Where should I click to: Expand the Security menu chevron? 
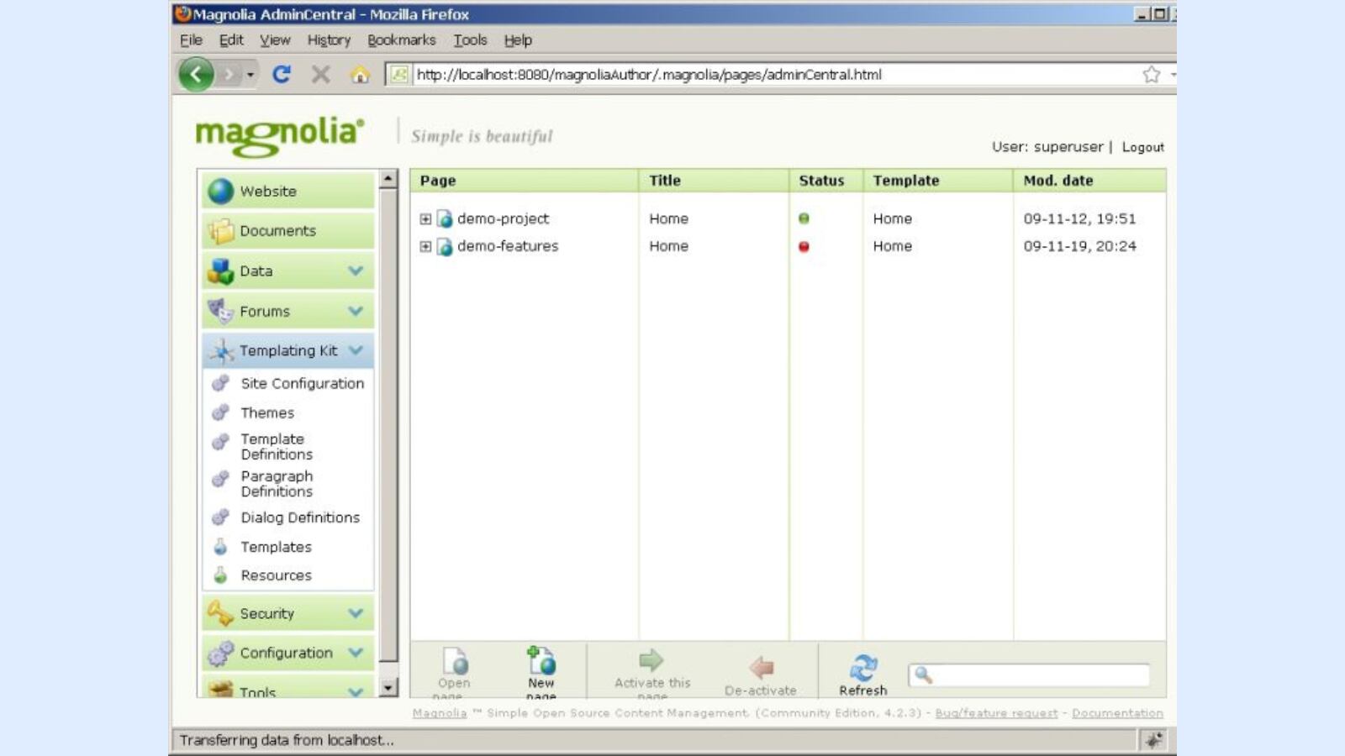(x=356, y=613)
